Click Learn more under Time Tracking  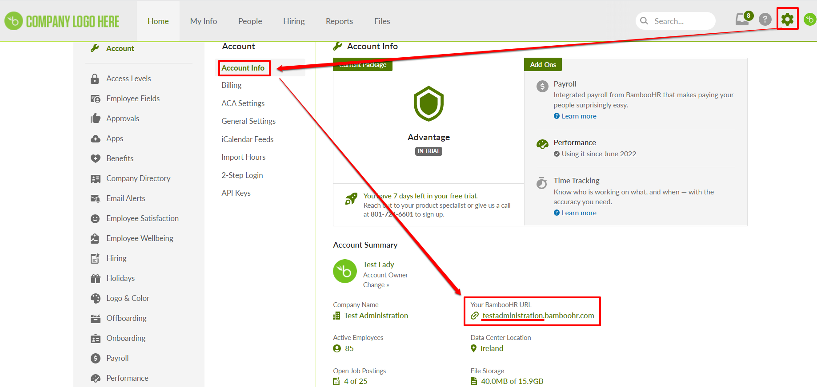point(579,213)
